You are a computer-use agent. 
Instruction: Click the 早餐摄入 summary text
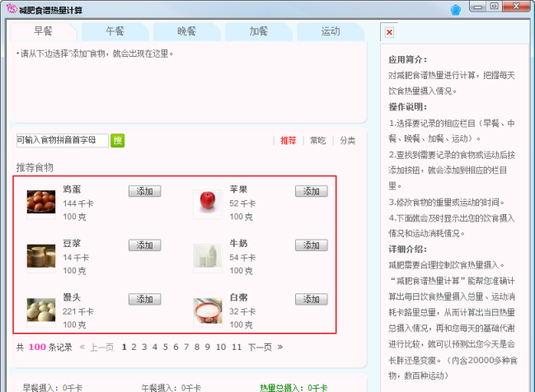(53, 388)
